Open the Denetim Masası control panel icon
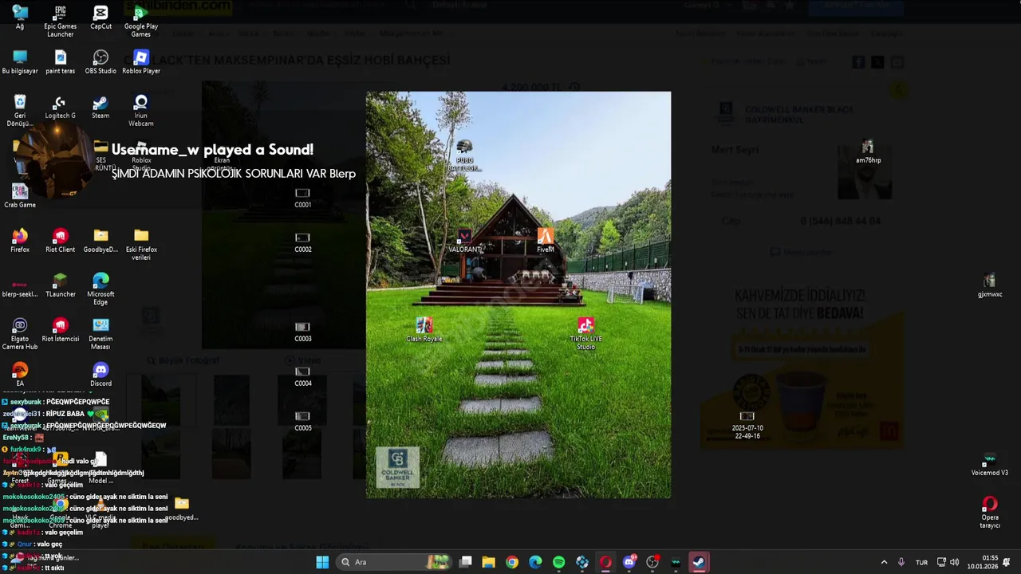 point(101,334)
